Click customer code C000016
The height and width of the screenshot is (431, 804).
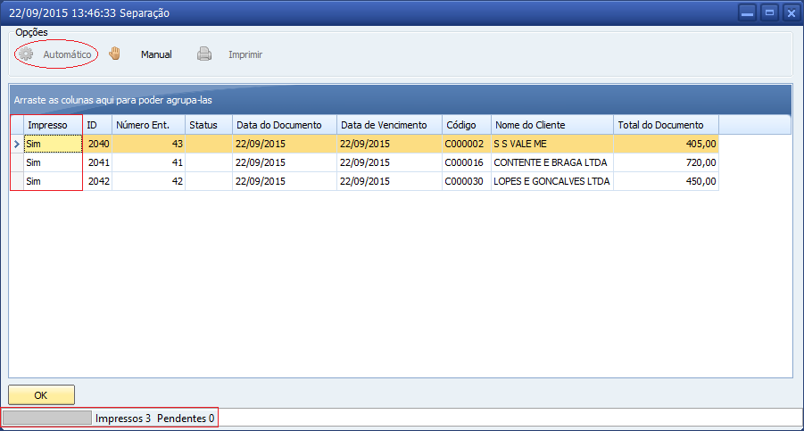[x=467, y=162]
